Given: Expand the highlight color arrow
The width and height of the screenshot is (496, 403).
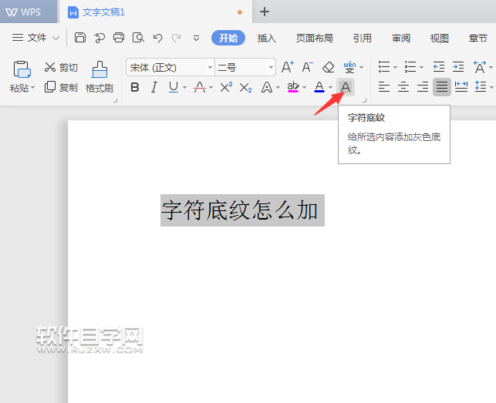Looking at the screenshot, I should [x=304, y=88].
